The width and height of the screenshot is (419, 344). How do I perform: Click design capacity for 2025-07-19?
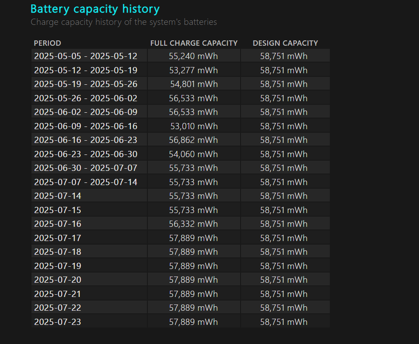[x=284, y=266]
